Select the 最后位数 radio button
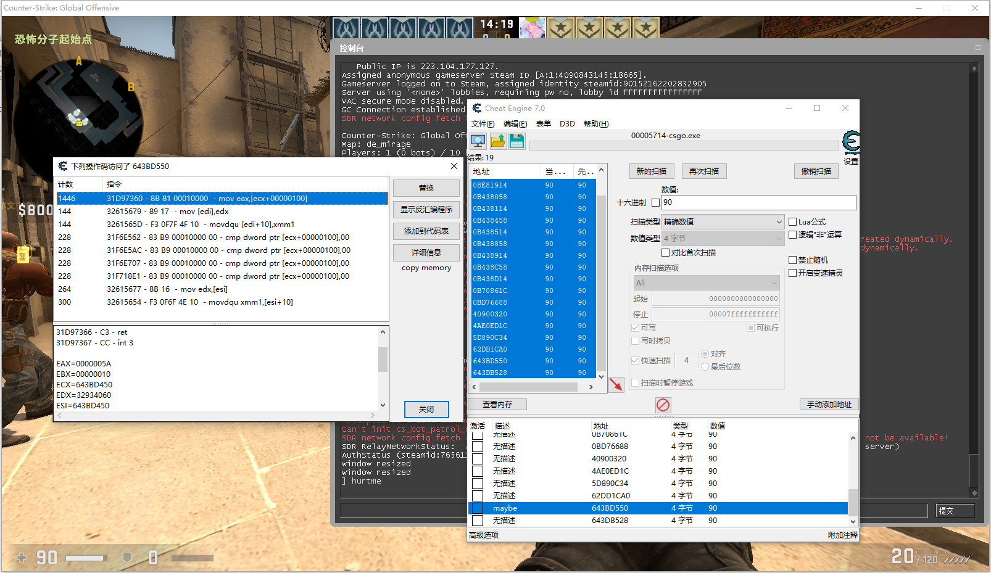 705,366
